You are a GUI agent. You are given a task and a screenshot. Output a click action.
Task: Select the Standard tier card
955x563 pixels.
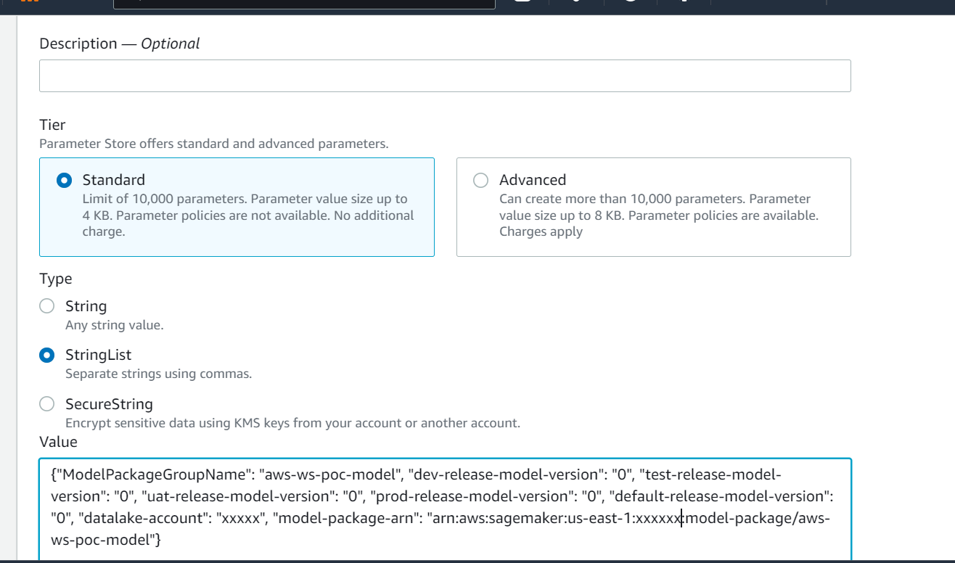click(237, 207)
